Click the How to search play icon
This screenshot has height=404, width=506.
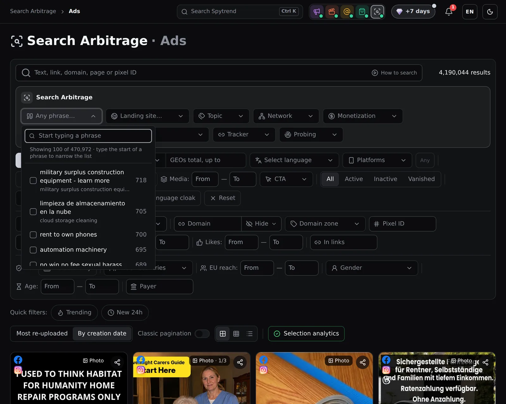(375, 73)
